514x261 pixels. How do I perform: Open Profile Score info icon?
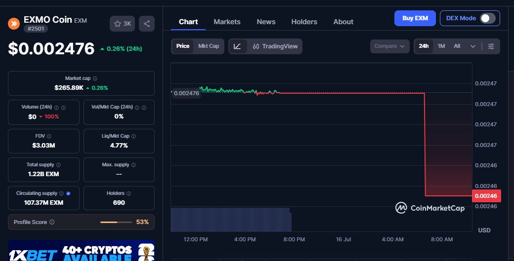tap(52, 222)
